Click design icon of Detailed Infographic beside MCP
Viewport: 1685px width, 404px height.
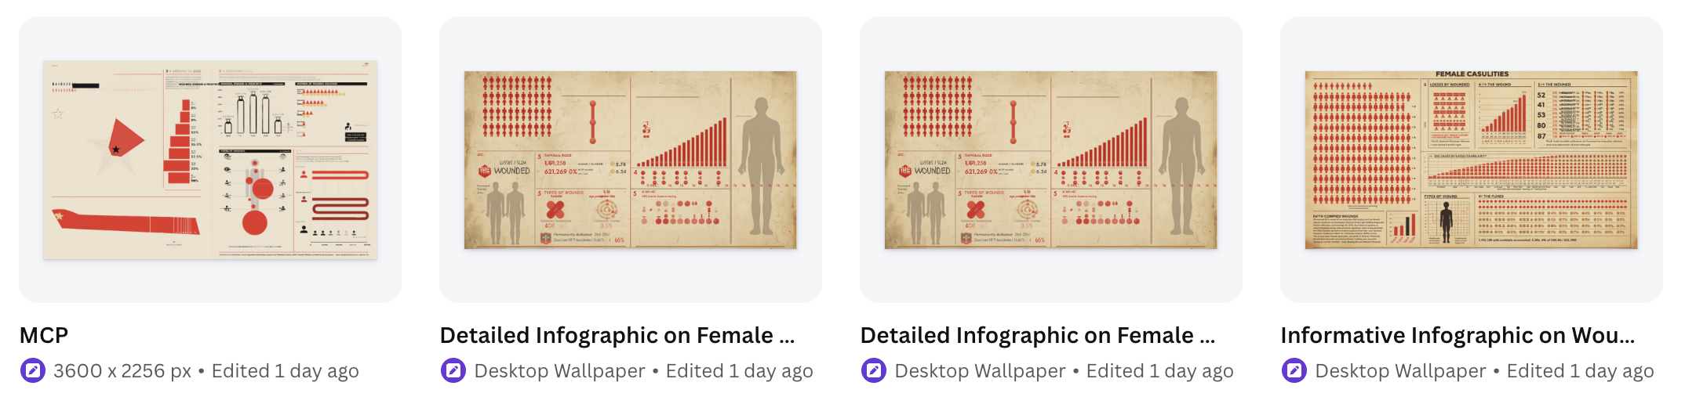(453, 370)
